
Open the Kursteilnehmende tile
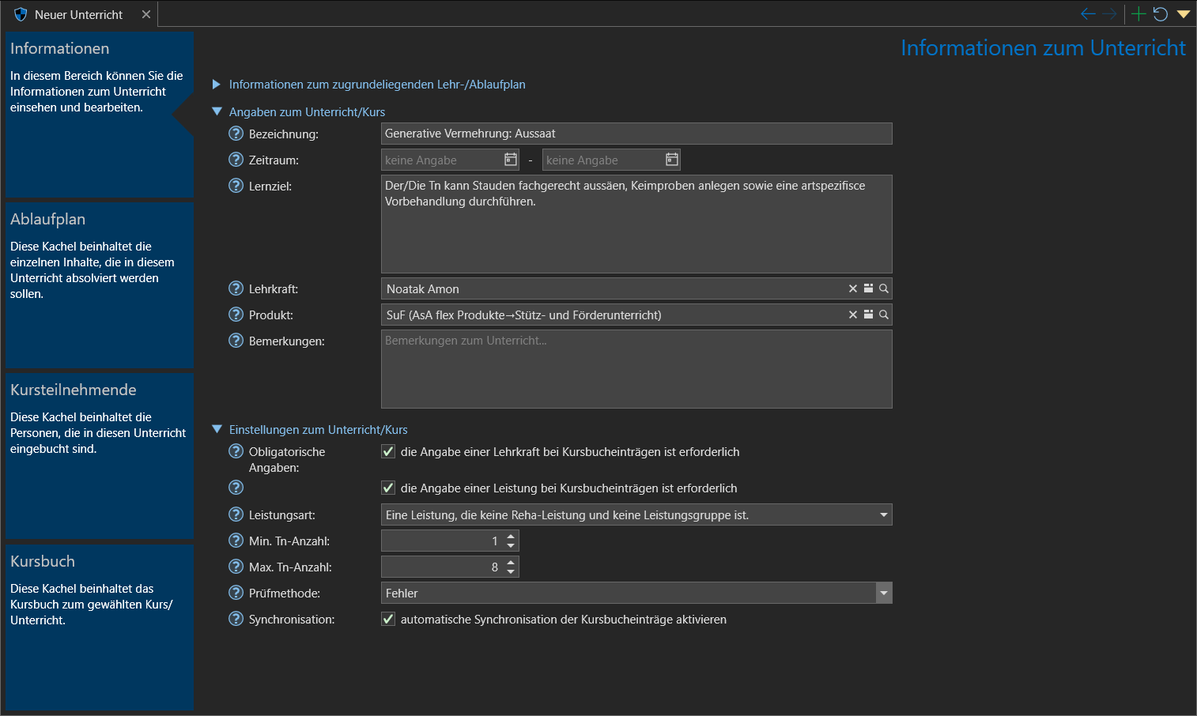click(x=100, y=455)
